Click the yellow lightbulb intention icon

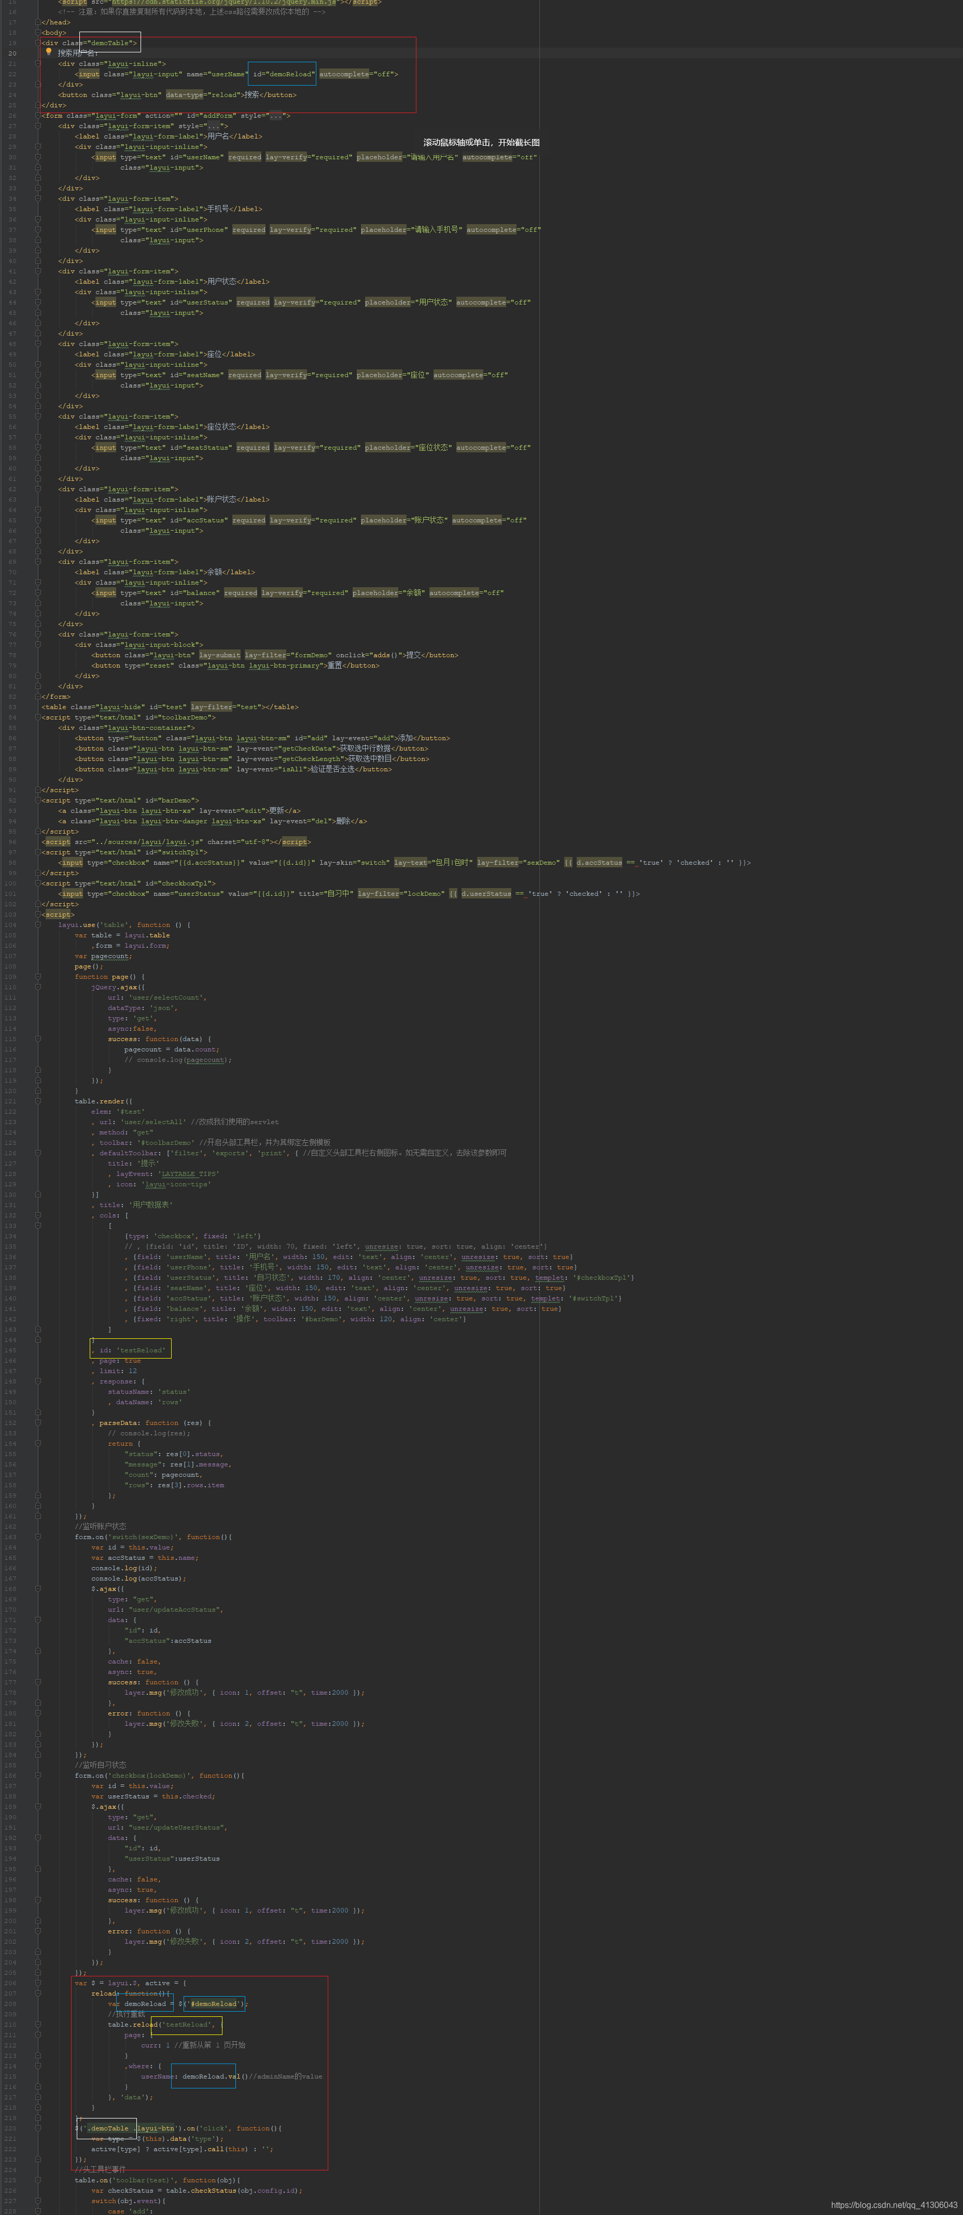pyautogui.click(x=49, y=52)
